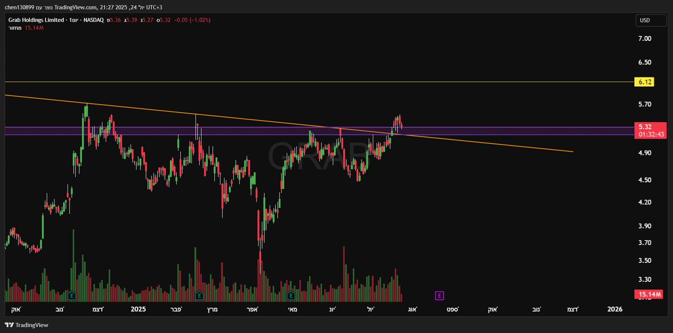Click green earnings E marker below May candles
The height and width of the screenshot is (333, 673).
pyautogui.click(x=291, y=295)
